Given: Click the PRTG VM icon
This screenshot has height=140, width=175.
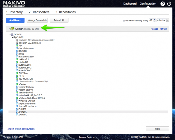Looking at the screenshot, I should click(17, 76).
